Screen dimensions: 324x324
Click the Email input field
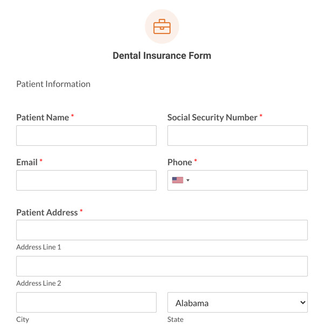pos(86,180)
